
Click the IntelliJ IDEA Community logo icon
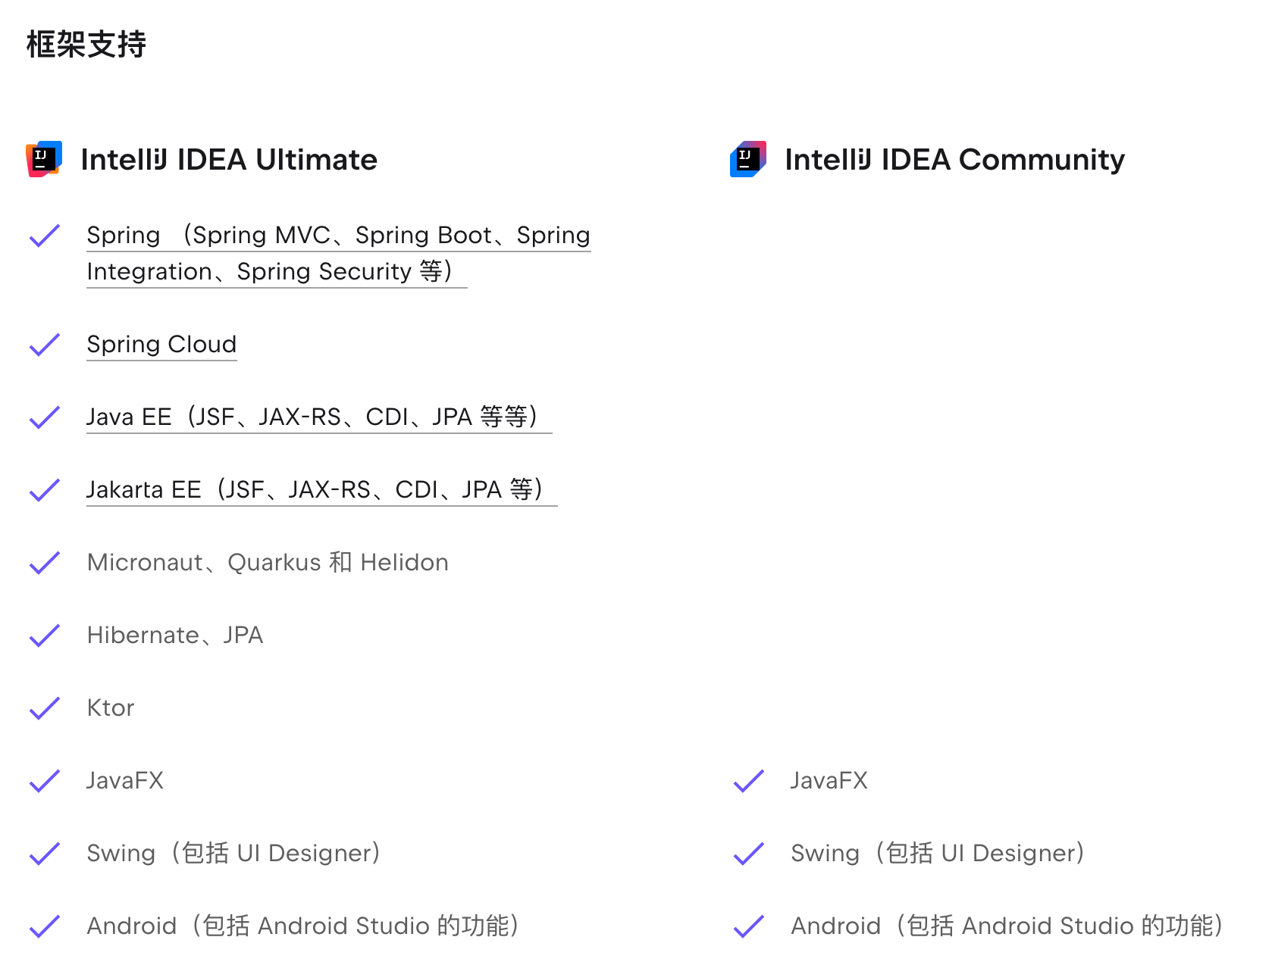coord(748,159)
